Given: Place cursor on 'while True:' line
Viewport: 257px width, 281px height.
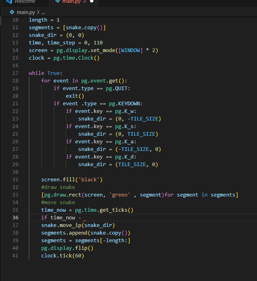Looking at the screenshot, I should [x=45, y=73].
